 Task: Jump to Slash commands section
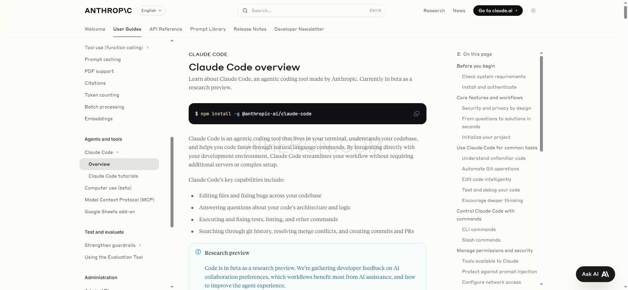pos(481,240)
